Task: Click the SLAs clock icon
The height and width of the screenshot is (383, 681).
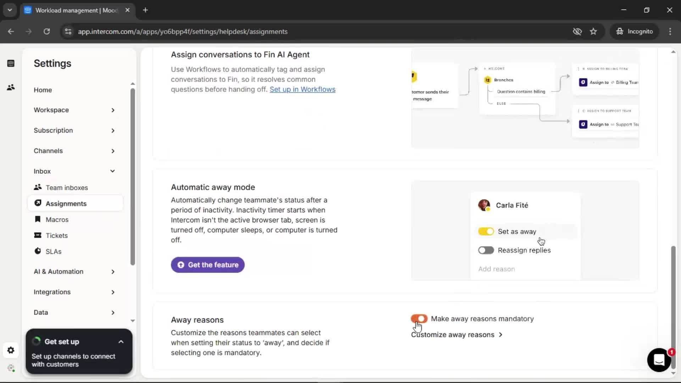Action: 38,251
